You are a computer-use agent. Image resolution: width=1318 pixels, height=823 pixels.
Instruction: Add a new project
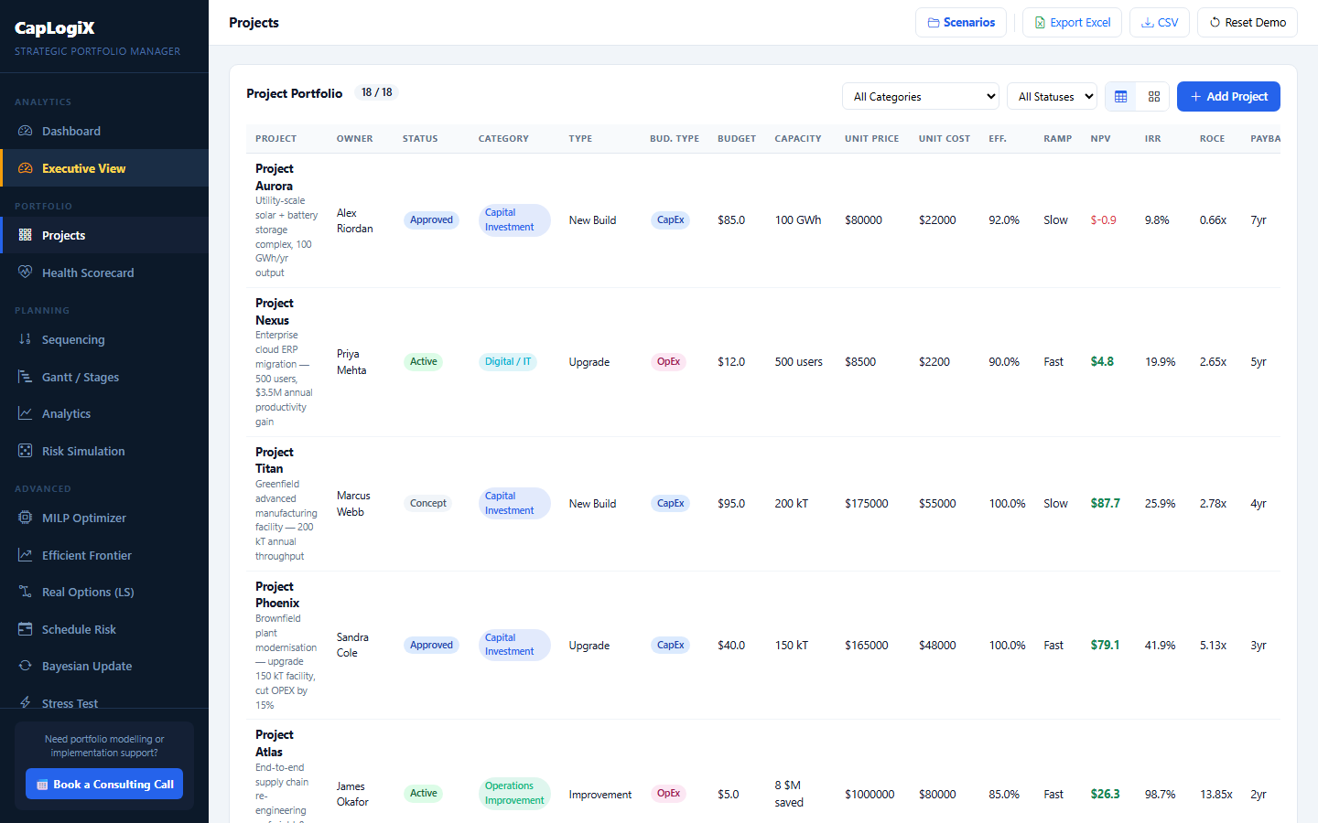[x=1228, y=96]
